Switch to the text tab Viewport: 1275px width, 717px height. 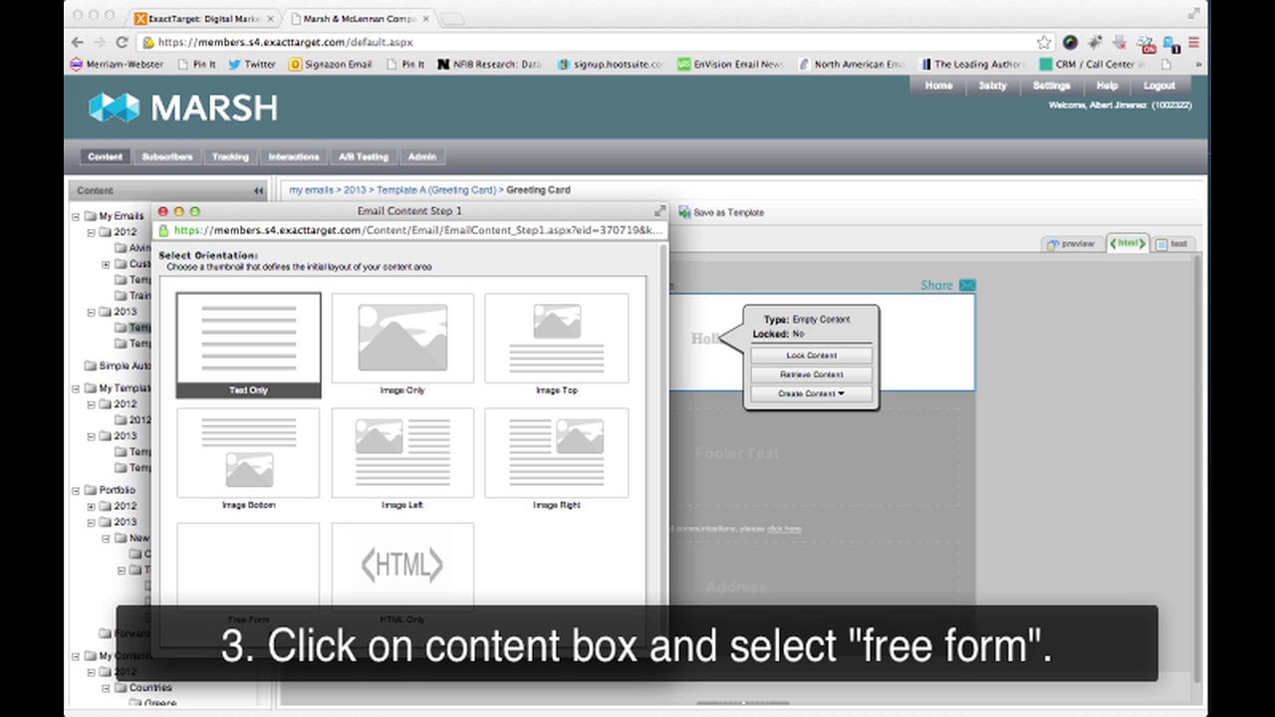click(1172, 243)
